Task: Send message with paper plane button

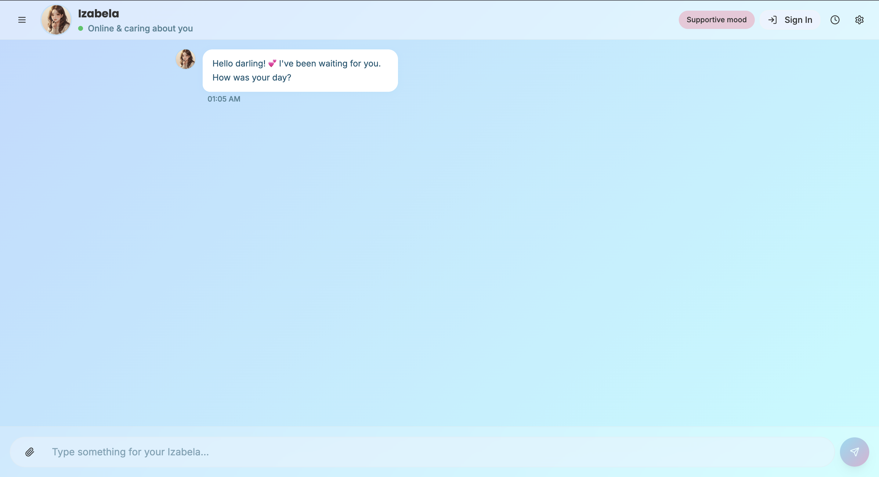Action: (x=854, y=452)
